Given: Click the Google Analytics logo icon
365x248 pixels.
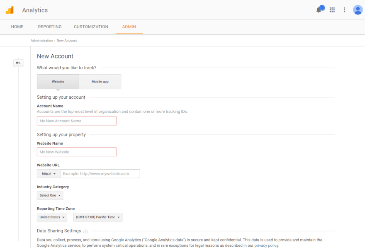Looking at the screenshot, I should [x=10, y=10].
